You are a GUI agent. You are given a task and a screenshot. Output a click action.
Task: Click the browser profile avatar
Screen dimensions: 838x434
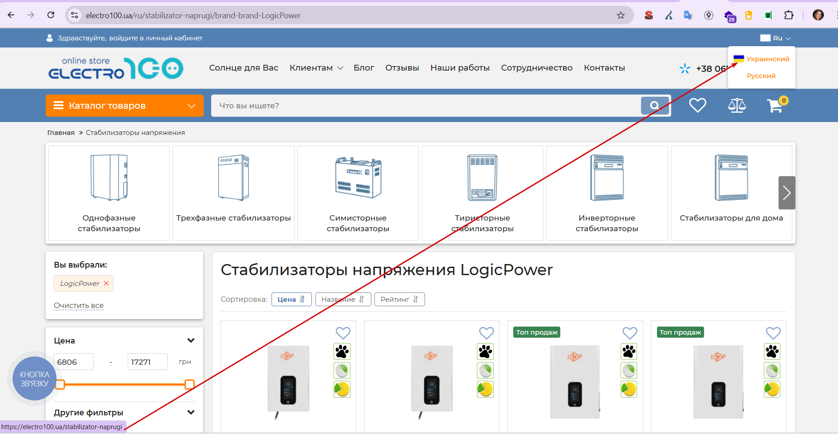point(818,15)
